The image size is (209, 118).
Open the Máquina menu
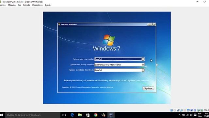(12, 5)
